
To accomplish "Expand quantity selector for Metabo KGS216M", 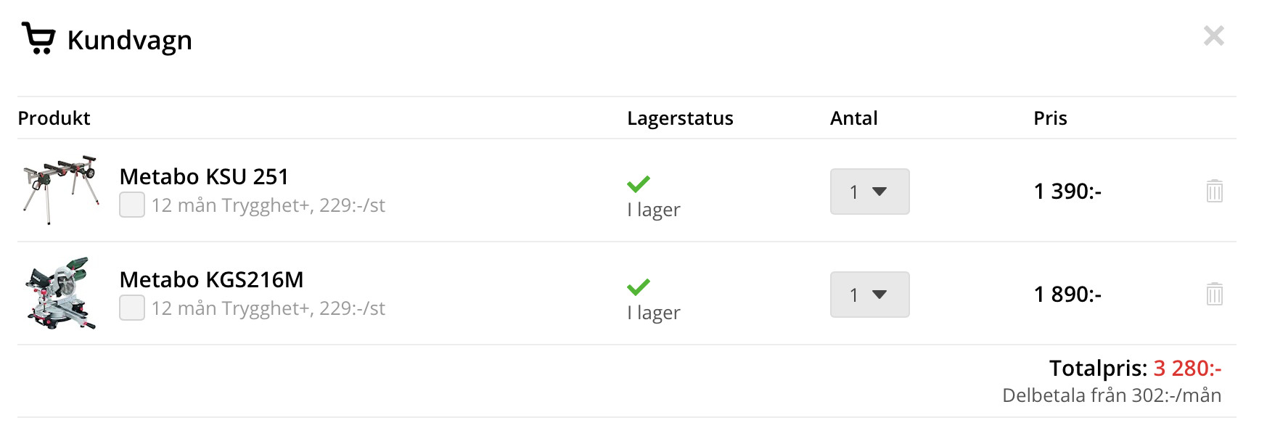I will (x=869, y=295).
